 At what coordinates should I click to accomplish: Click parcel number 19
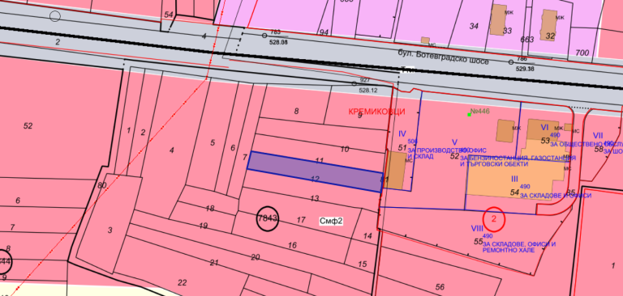[x=204, y=226]
